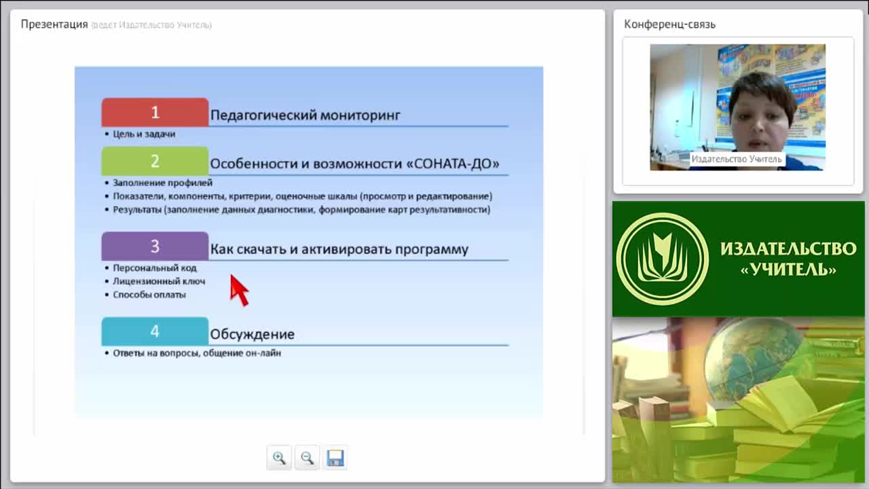Click bullet text Лицензионный ключ
Viewport: 869px width, 489px height.
point(159,281)
